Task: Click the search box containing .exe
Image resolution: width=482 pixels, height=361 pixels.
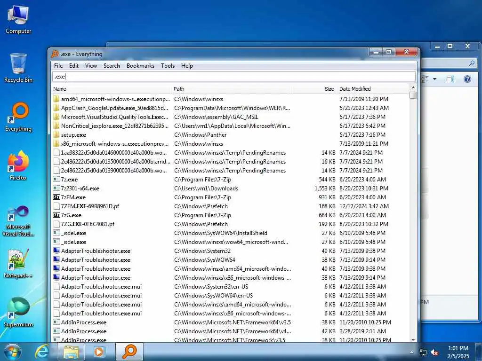Action: coord(233,77)
